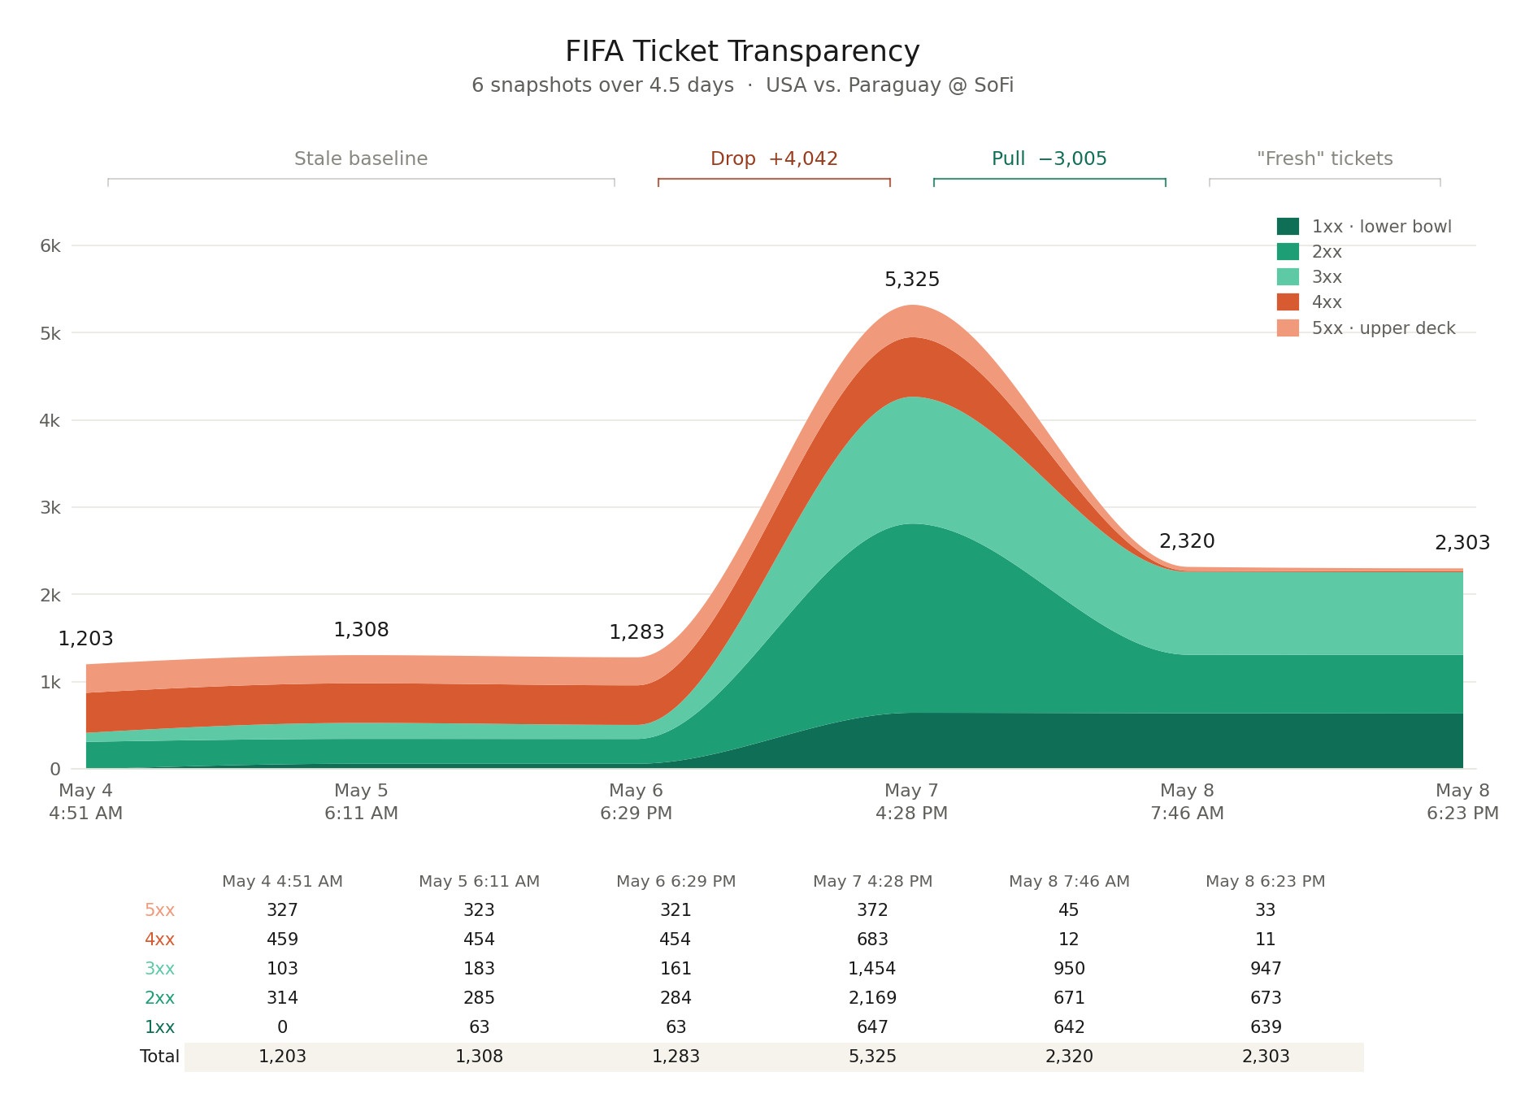Click table cell 45 in 5xx row
1538x1111 pixels.
(1069, 910)
